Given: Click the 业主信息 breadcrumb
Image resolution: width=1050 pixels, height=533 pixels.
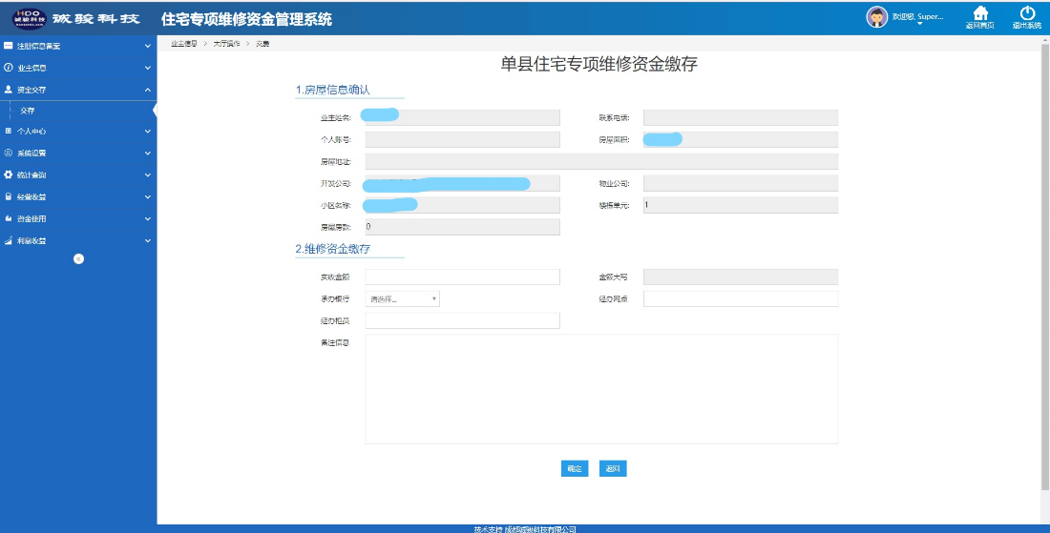Looking at the screenshot, I should (x=183, y=44).
